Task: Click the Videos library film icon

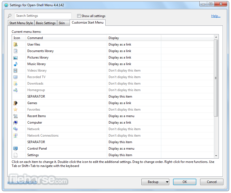Action: pyautogui.click(x=15, y=70)
